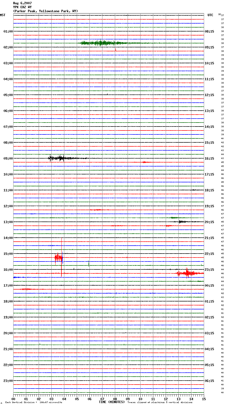This screenshot has width=225, height=406.
Task: Click minute tick label "07" on x-axis
Action: [102, 399]
